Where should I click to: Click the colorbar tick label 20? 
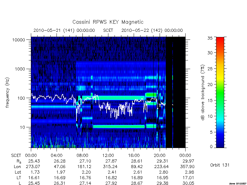(x=210, y=84)
